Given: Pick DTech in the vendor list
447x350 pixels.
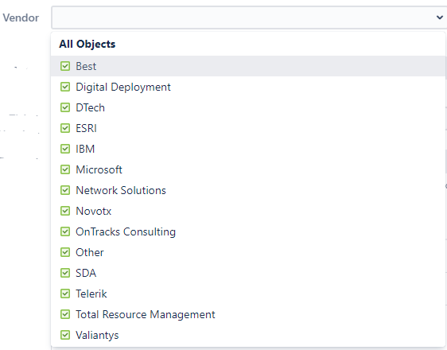Looking at the screenshot, I should [x=248, y=107].
